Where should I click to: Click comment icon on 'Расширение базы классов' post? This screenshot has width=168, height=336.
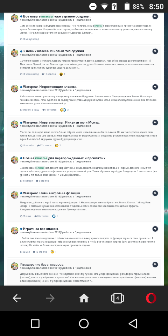[155, 264]
